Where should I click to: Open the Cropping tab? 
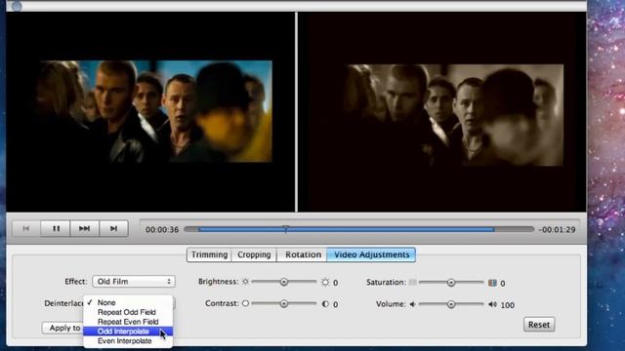point(254,254)
